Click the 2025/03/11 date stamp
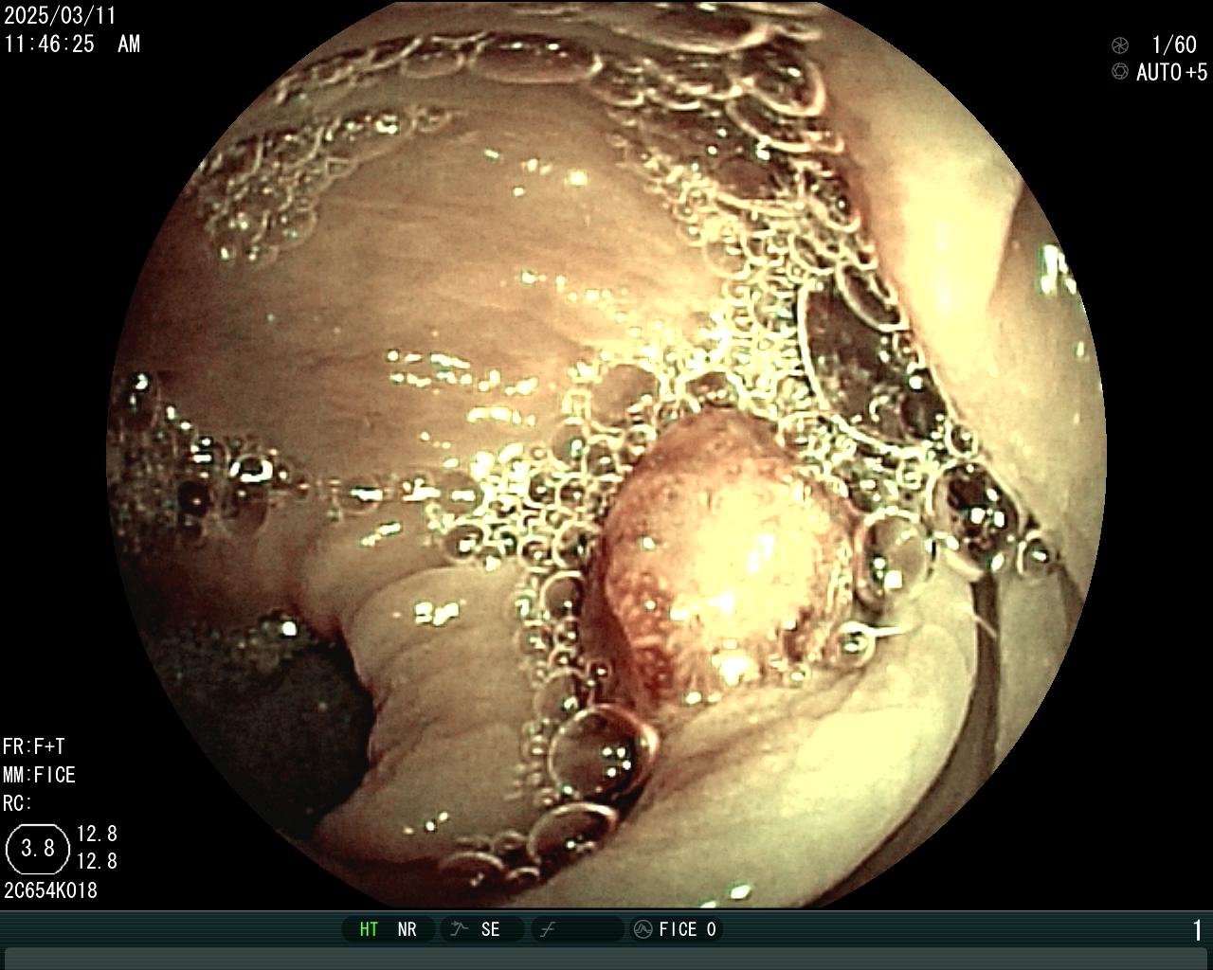This screenshot has width=1213, height=970. coord(60,15)
